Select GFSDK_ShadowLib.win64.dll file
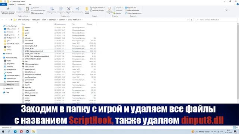 [x=34, y=51]
